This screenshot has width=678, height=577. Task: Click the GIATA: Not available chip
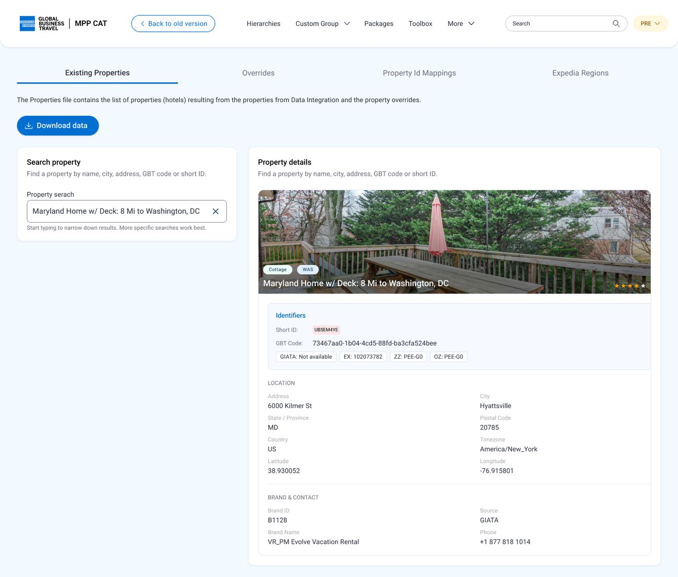coord(306,357)
